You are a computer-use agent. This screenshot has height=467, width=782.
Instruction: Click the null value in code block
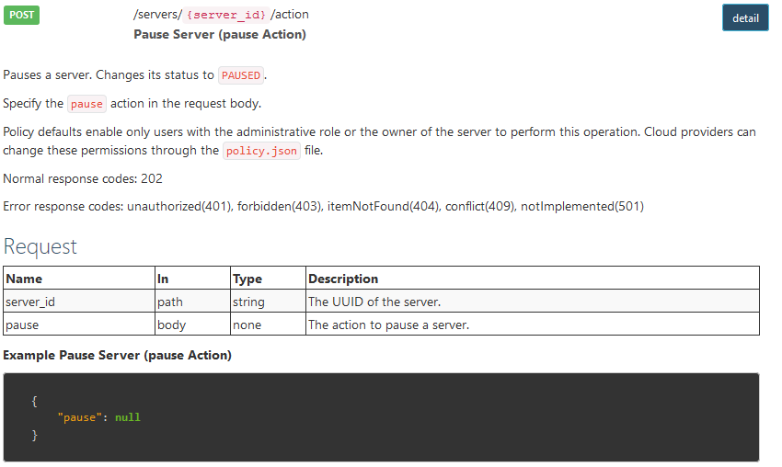coord(128,417)
